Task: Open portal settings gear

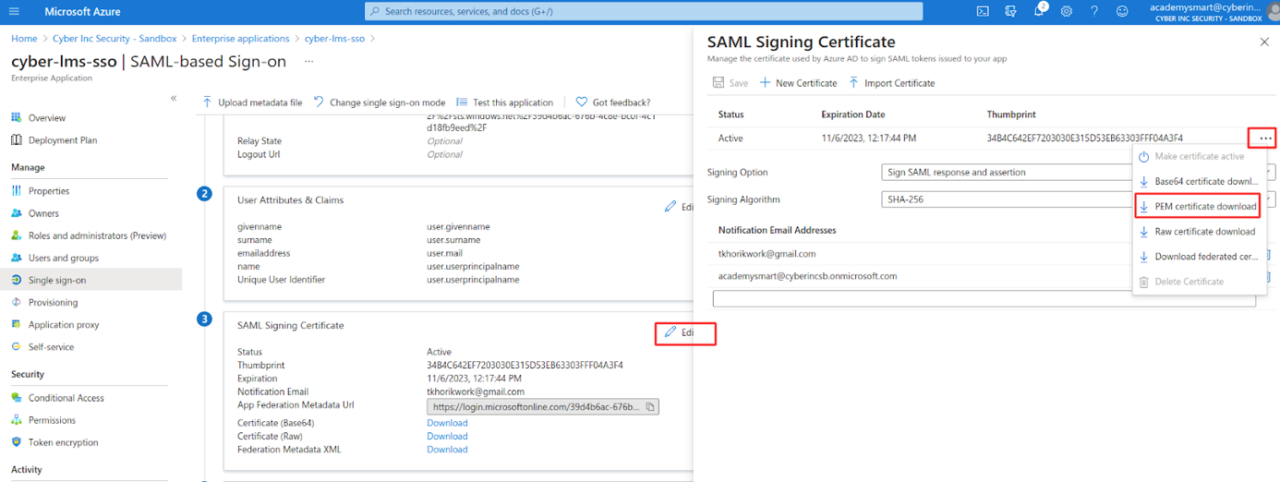Action: tap(1067, 12)
